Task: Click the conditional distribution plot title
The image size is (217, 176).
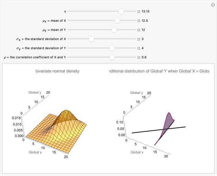Action: [159, 71]
